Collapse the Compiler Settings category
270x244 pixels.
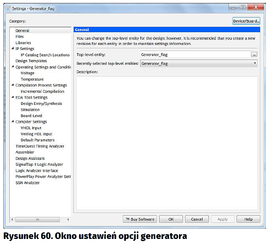[13, 121]
